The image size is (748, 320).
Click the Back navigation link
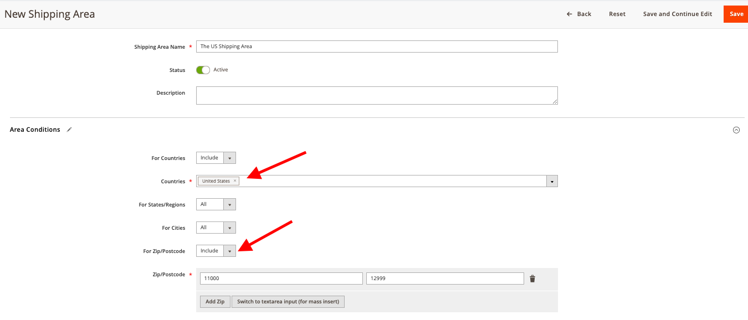(583, 14)
